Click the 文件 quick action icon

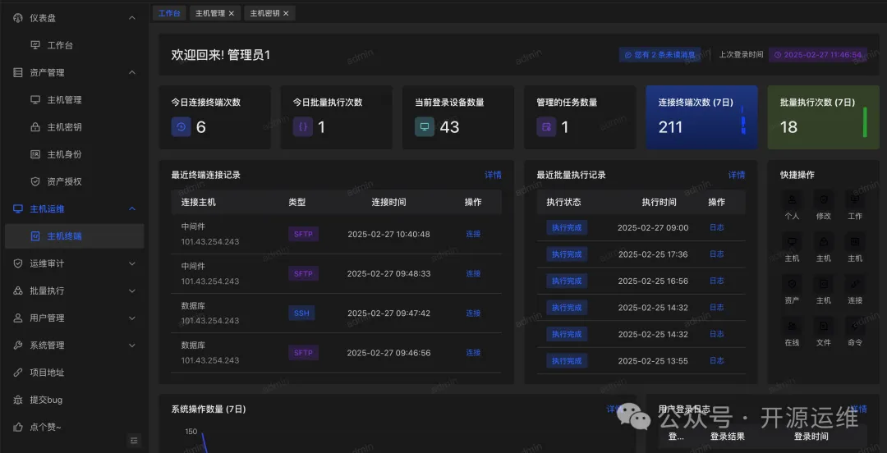(x=823, y=326)
